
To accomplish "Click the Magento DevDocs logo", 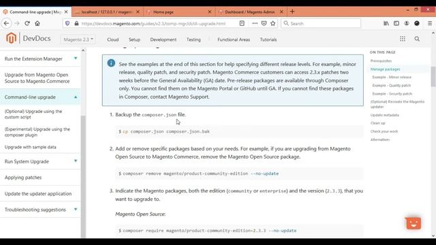I will 29,38.
